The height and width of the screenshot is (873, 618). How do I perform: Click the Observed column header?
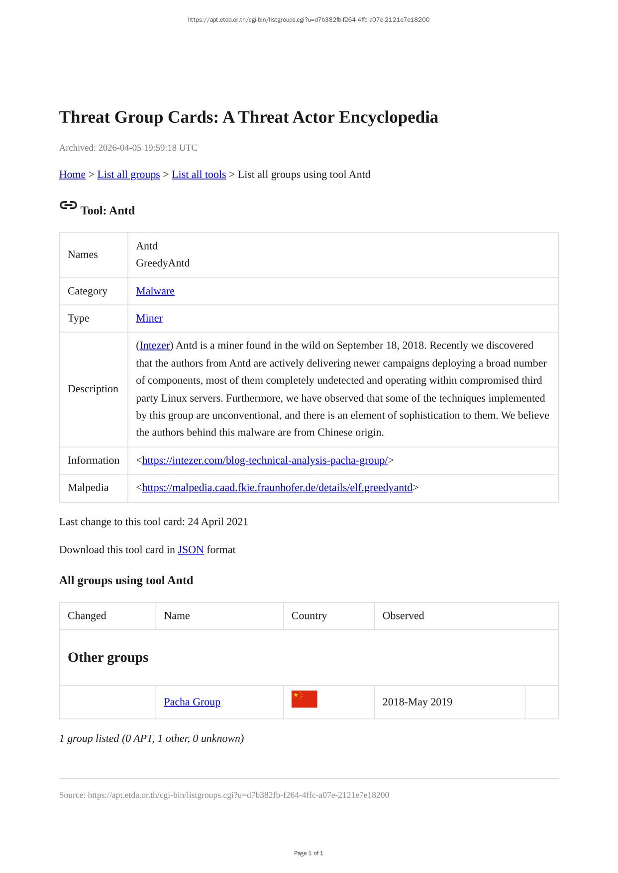pos(403,615)
